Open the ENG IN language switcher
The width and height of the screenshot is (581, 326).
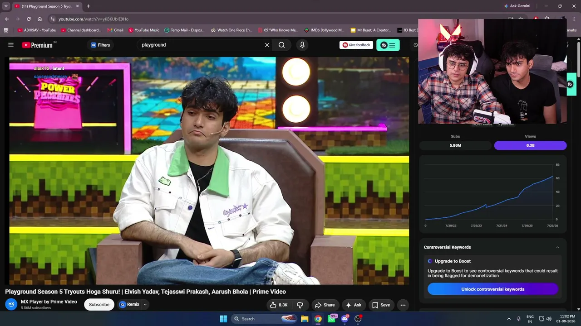(530, 319)
